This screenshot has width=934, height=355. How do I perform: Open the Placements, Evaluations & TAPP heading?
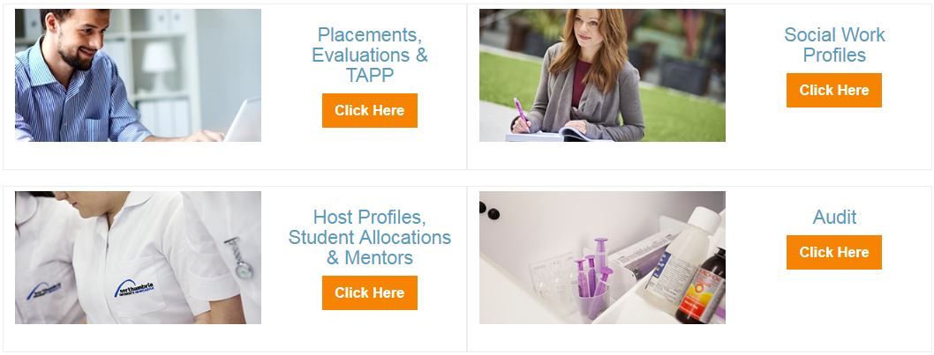point(369,55)
